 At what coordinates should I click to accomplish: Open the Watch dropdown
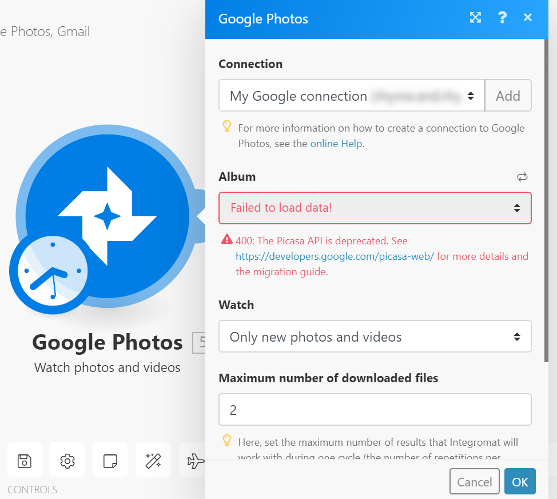click(x=375, y=336)
